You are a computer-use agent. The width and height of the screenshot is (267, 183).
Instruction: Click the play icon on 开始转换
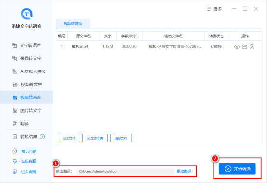tap(228, 169)
